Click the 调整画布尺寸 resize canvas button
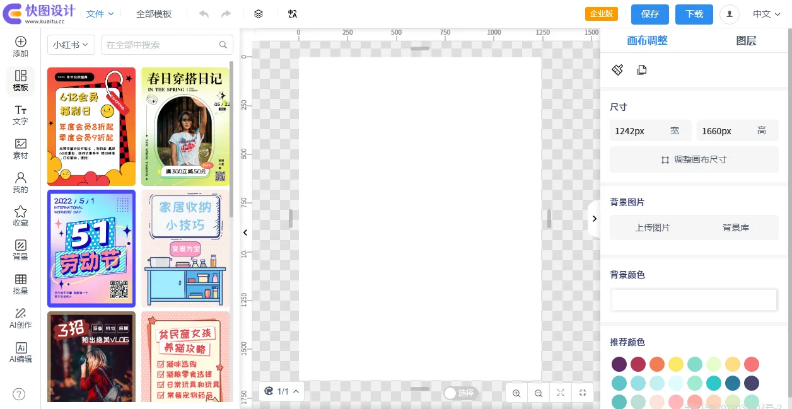 694,159
